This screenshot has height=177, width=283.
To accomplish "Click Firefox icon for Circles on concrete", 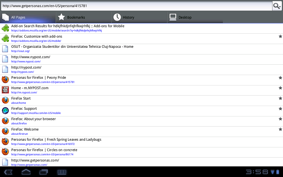I will [x=5, y=152].
